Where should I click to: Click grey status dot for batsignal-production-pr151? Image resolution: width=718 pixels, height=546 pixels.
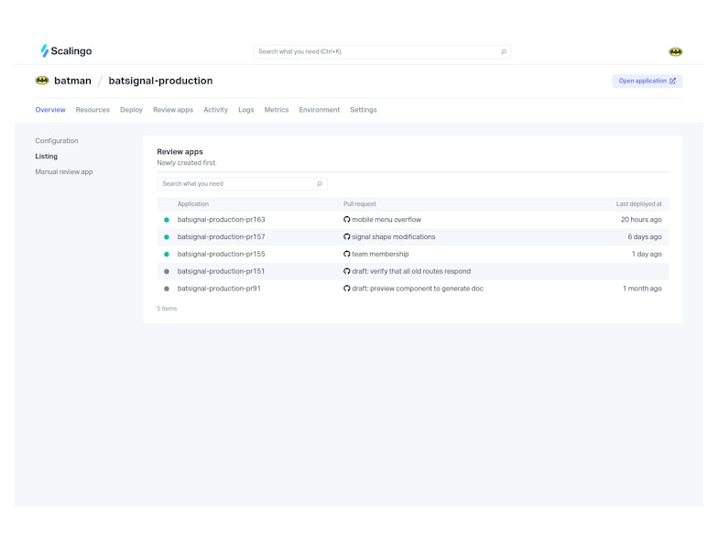(167, 272)
